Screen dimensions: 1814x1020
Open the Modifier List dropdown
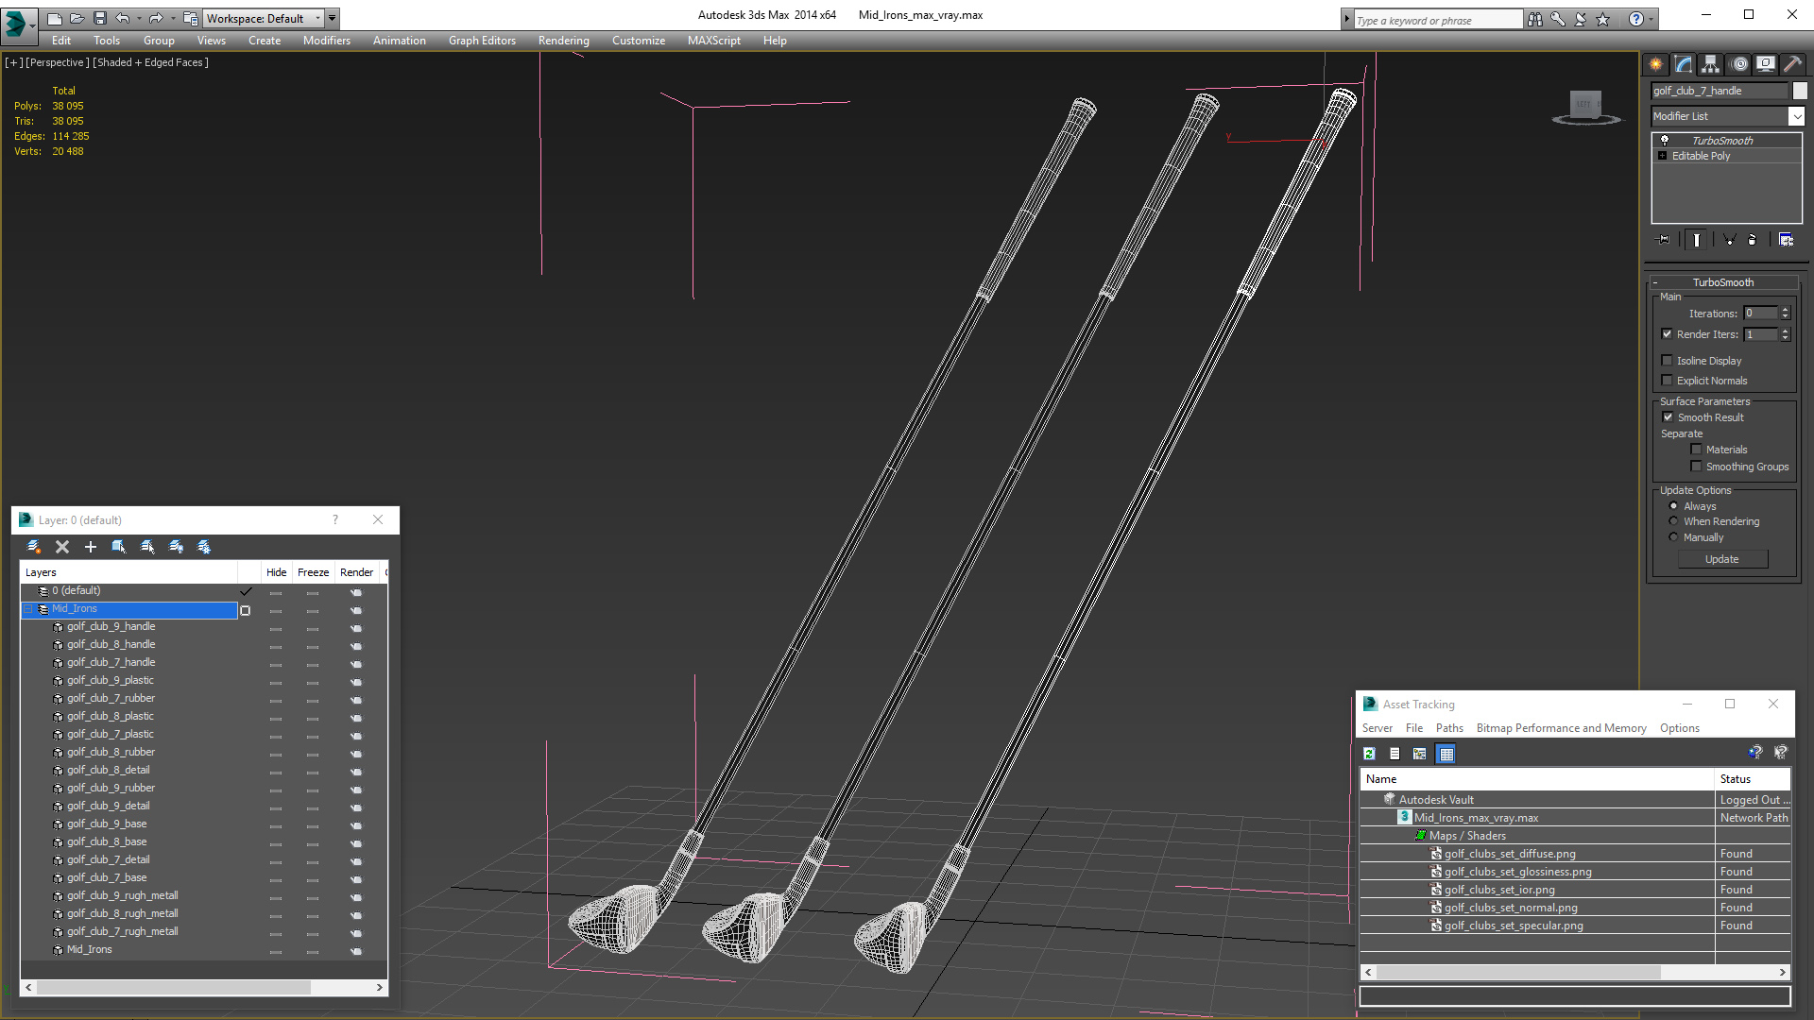point(1796,116)
